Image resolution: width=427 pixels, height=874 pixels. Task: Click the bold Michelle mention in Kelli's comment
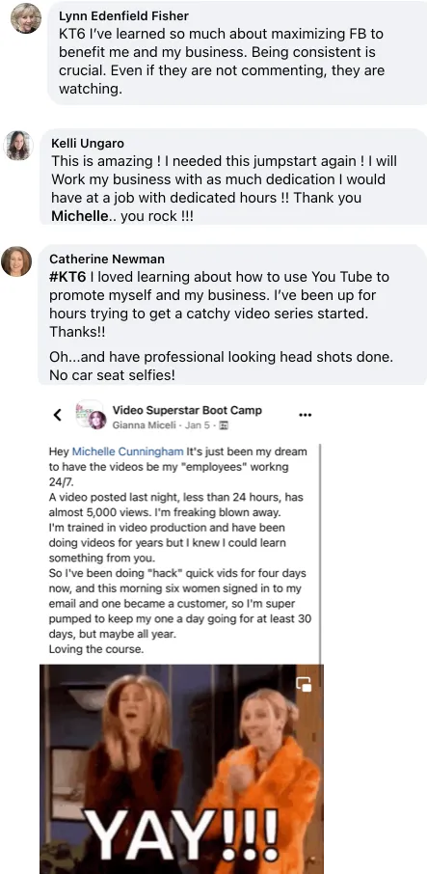79,216
